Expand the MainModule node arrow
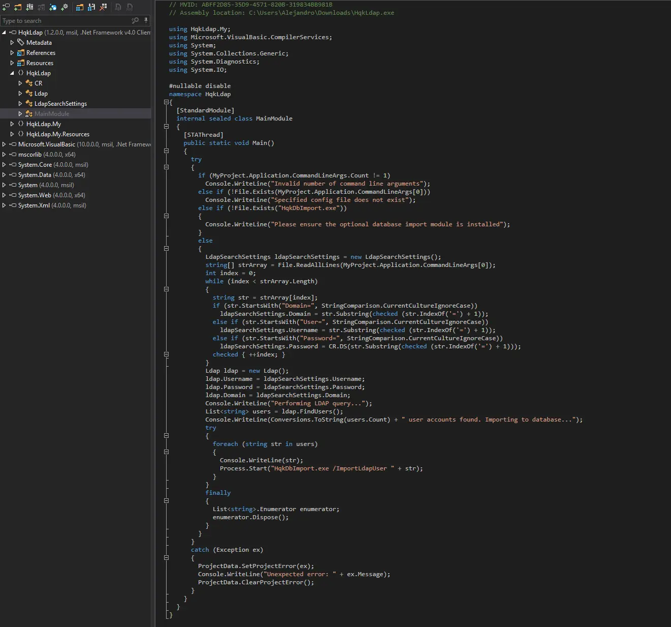The width and height of the screenshot is (671, 627). coord(20,113)
